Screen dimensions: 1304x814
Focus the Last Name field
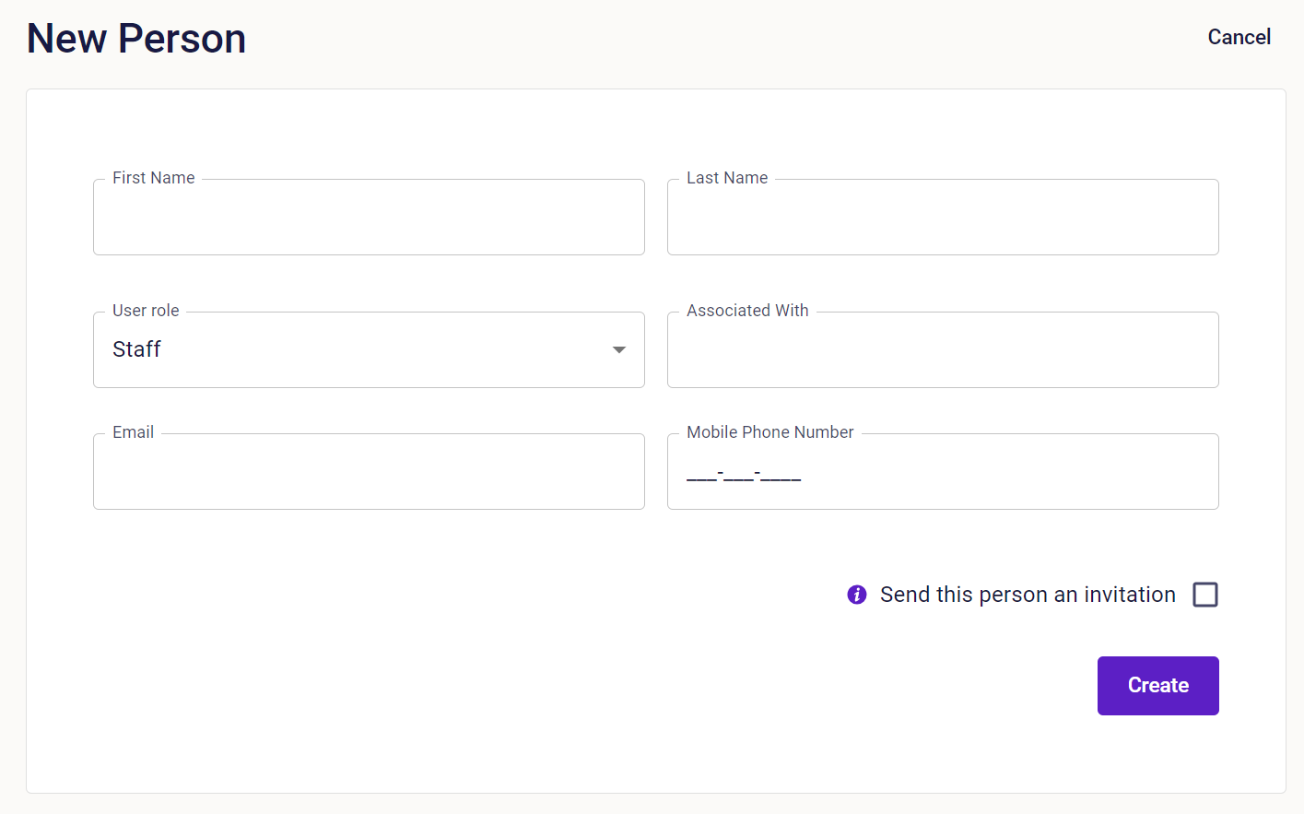pos(943,217)
